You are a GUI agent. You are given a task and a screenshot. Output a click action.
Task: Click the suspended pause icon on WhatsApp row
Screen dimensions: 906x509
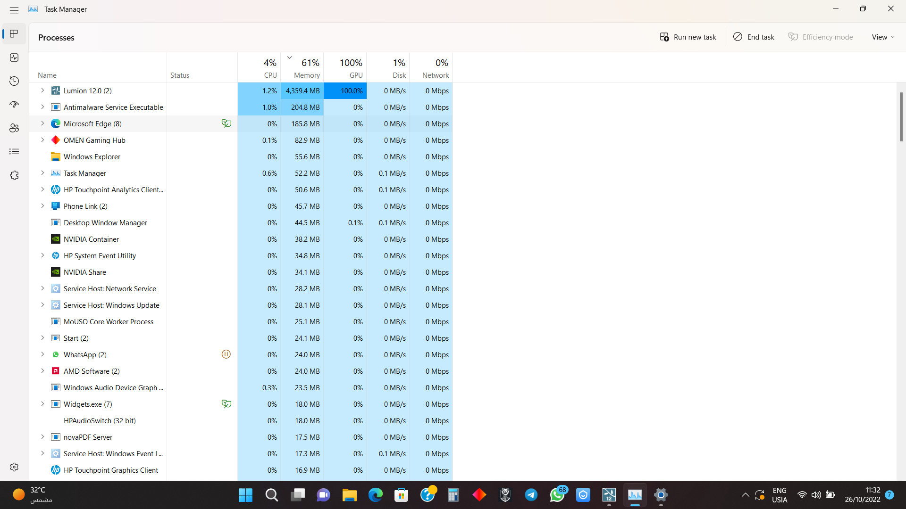(x=226, y=354)
